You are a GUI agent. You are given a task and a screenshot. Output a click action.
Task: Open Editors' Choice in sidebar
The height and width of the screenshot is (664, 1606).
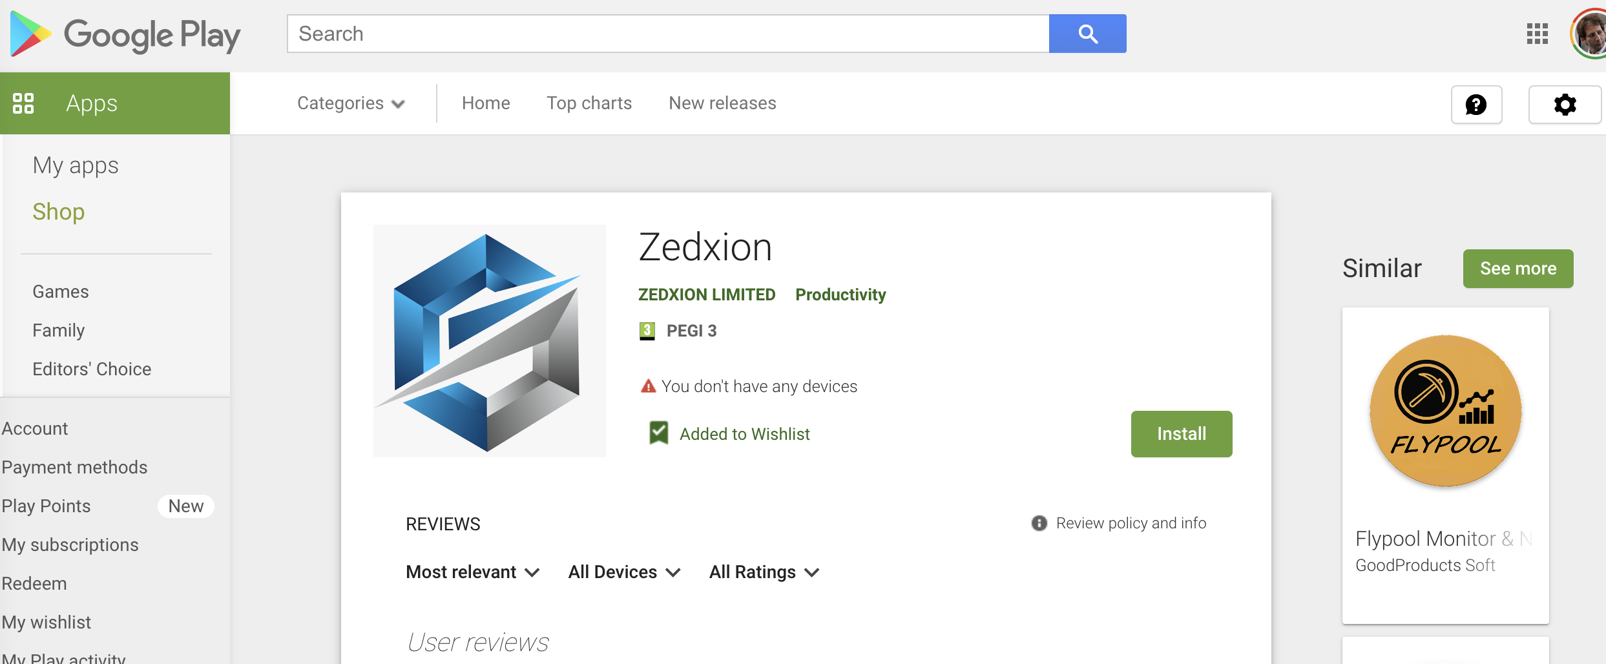coord(92,369)
